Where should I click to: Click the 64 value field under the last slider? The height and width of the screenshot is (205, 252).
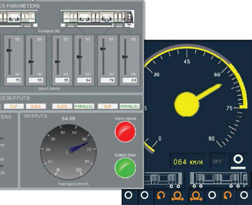tap(129, 80)
